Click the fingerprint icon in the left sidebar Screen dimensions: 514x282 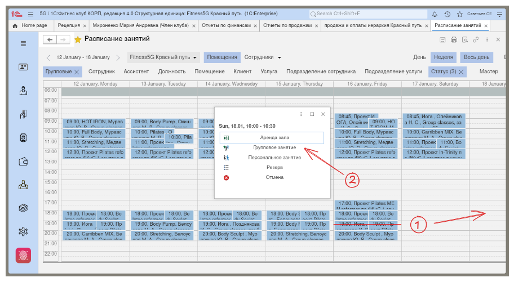(23, 254)
